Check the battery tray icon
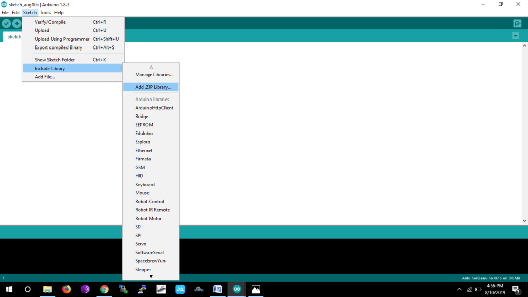 coord(478,289)
